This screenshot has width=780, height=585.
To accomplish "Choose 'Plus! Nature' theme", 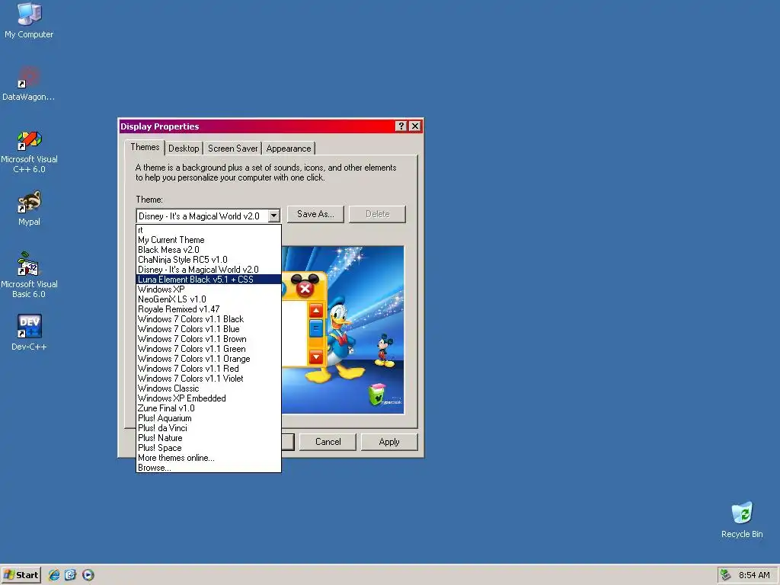I will 209,438.
